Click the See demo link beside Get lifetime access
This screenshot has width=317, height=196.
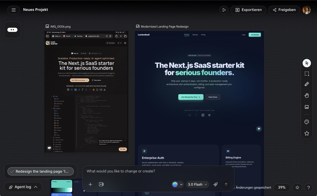click(x=96, y=80)
